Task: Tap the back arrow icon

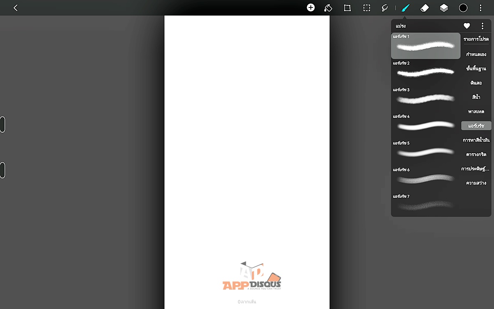Action: click(15, 8)
